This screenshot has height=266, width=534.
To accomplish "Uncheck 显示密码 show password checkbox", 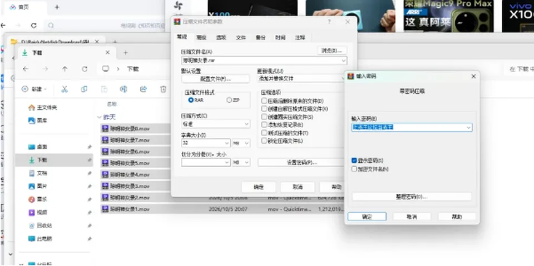I will coord(354,160).
